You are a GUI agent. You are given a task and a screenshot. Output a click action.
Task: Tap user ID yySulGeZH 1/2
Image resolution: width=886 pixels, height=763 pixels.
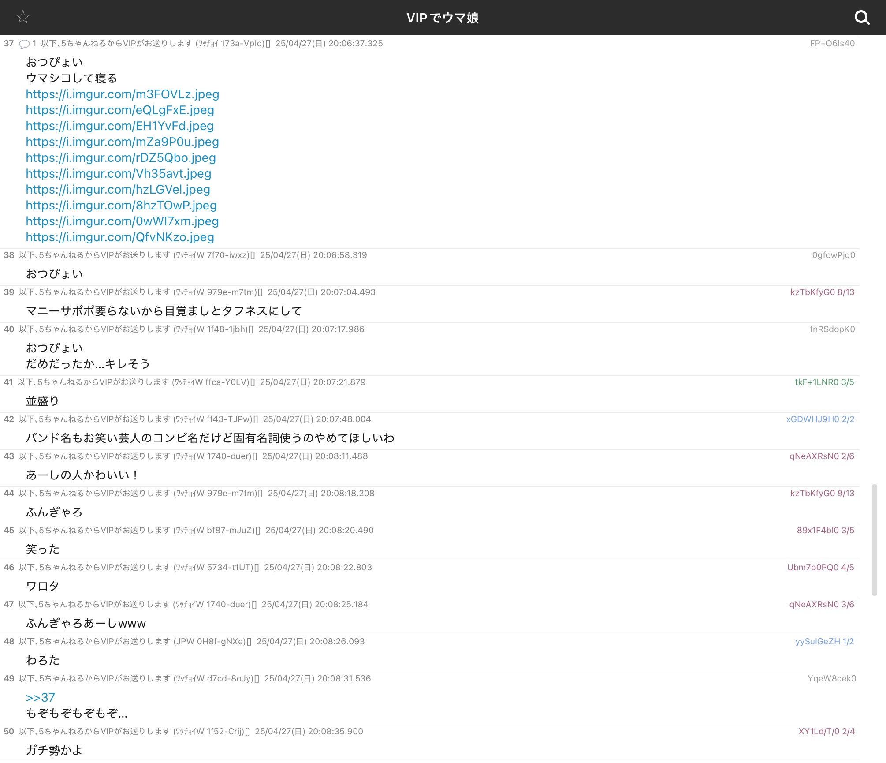824,641
